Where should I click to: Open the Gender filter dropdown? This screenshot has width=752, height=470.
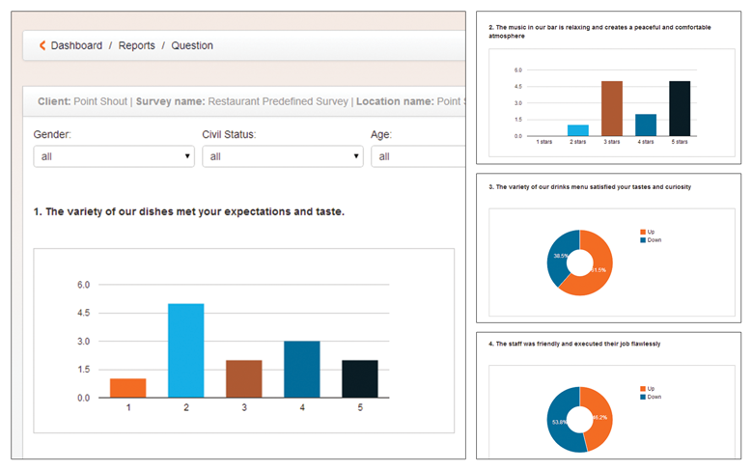114,156
